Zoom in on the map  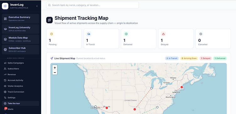pos(55,68)
